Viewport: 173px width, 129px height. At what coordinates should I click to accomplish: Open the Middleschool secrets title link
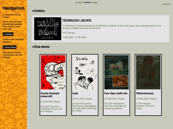[x=77, y=20]
